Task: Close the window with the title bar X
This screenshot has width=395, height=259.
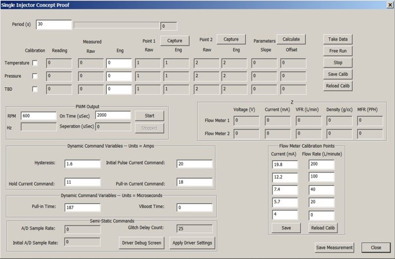Action: pyautogui.click(x=390, y=5)
